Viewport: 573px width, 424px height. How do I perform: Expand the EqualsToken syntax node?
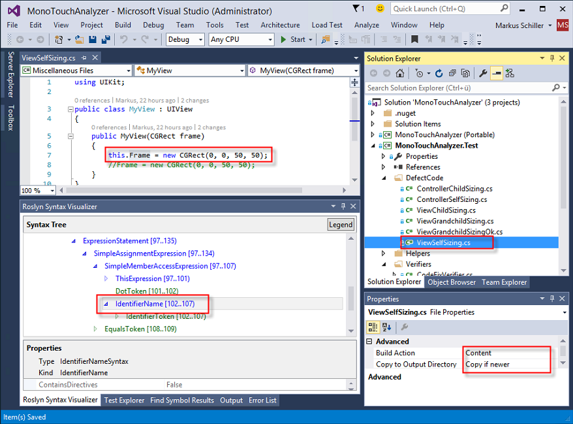[95, 329]
